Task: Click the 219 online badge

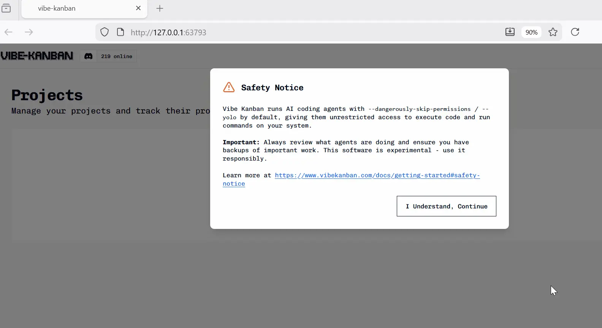Action: [116, 56]
